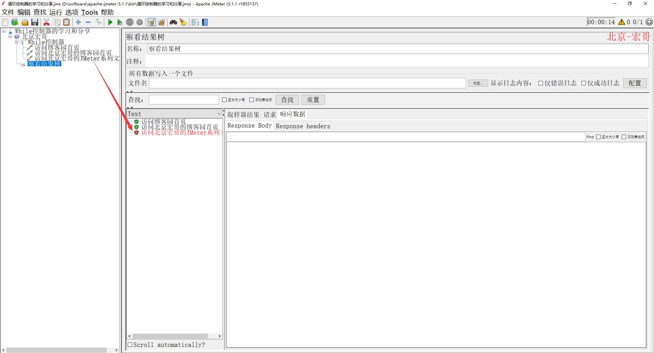Click the warning triangle log icon
The width and height of the screenshot is (654, 353).
coord(622,22)
